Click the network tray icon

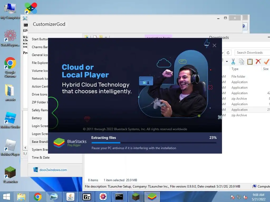[x=239, y=197]
